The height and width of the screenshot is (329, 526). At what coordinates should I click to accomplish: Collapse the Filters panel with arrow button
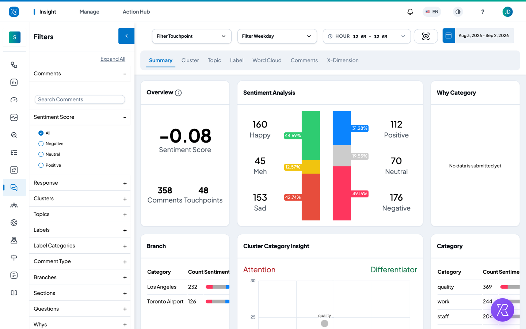[126, 36]
